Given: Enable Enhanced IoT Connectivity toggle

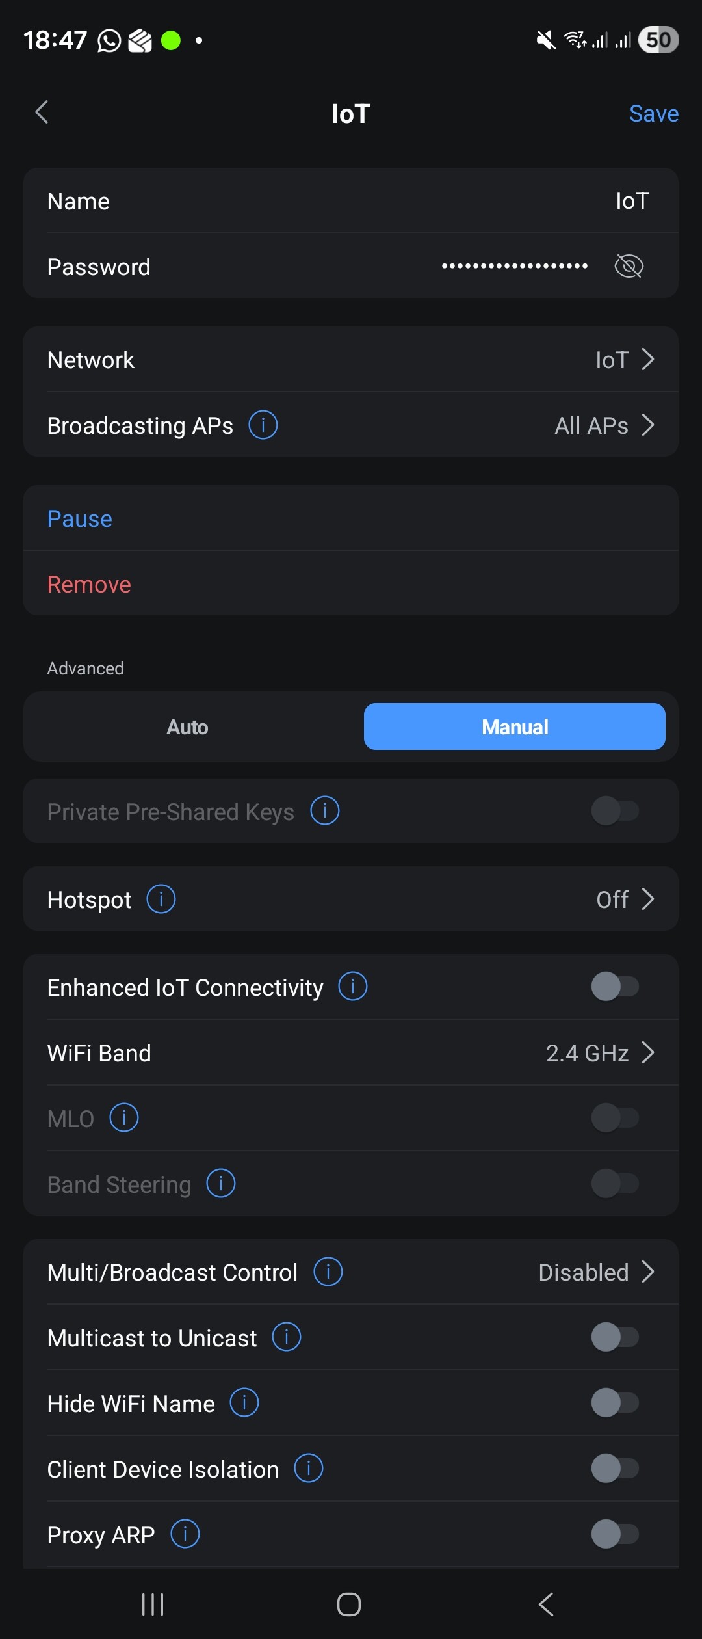Looking at the screenshot, I should [614, 987].
